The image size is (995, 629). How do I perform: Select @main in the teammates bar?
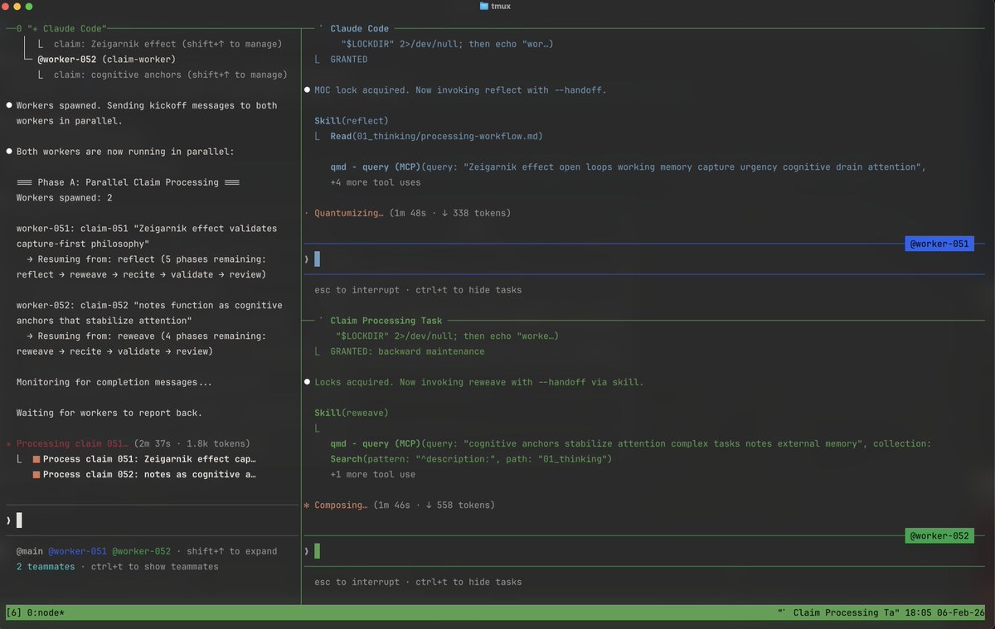30,552
